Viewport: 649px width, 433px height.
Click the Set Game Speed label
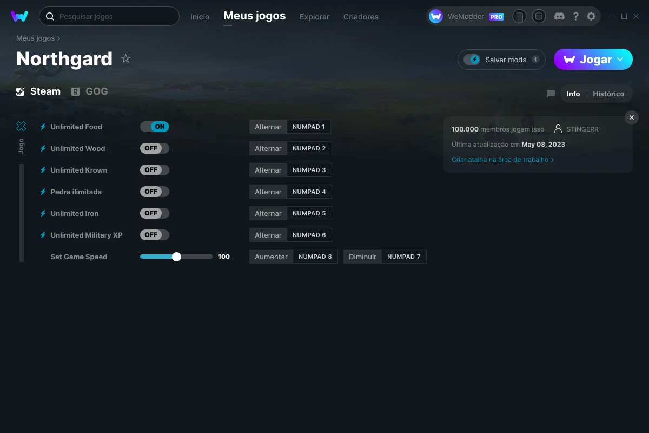click(79, 257)
